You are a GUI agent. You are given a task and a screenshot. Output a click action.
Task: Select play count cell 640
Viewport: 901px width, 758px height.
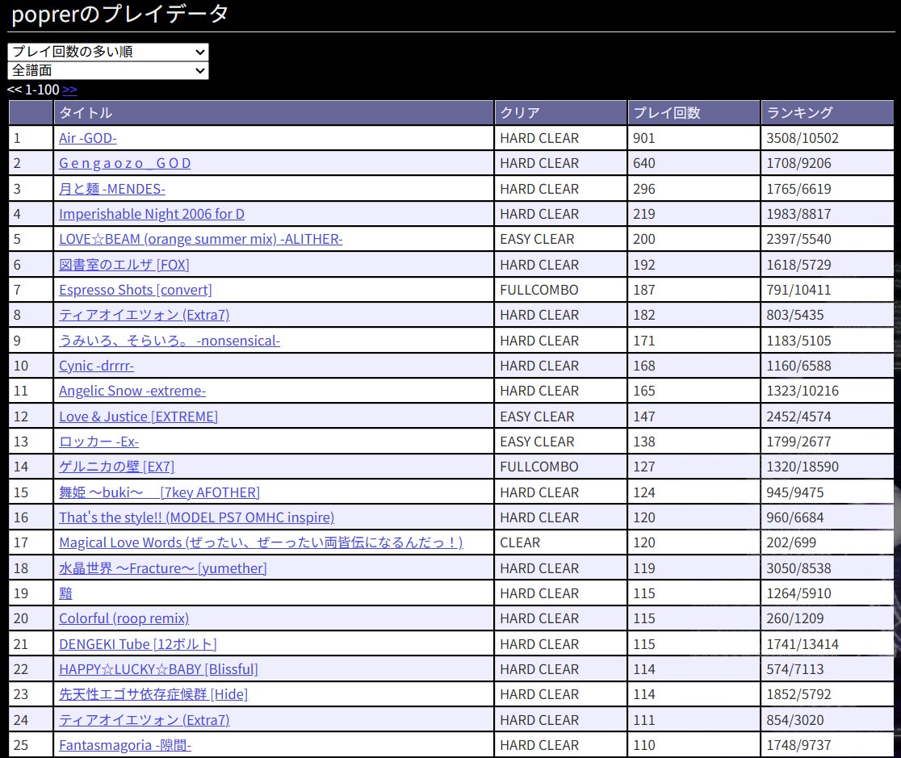point(694,163)
